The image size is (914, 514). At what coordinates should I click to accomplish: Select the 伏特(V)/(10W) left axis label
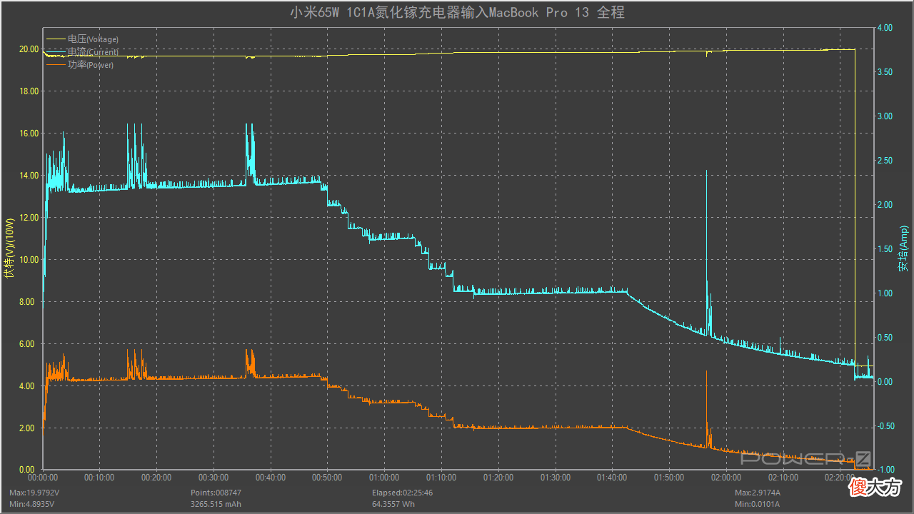point(9,248)
